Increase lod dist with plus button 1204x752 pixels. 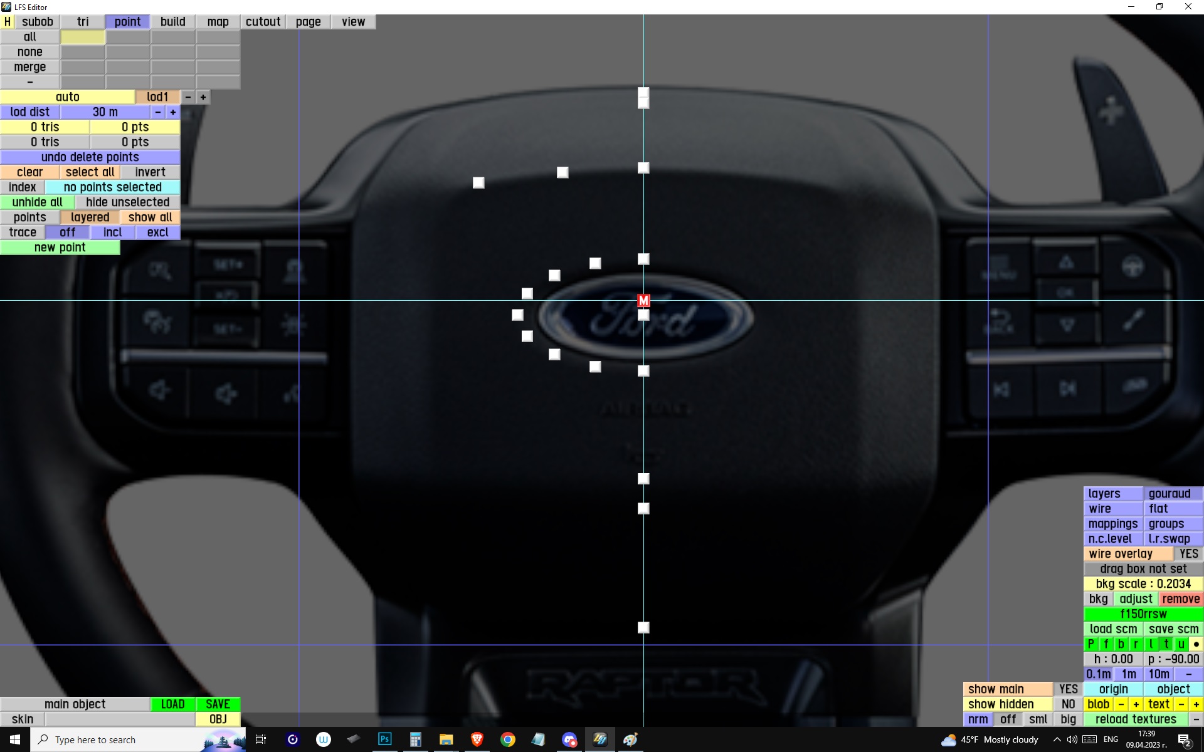tap(173, 112)
